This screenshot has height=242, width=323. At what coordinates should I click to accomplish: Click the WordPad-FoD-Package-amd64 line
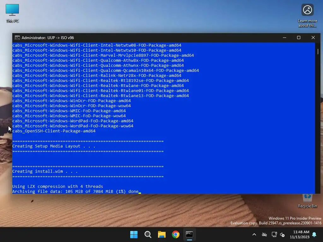[x=73, y=121]
